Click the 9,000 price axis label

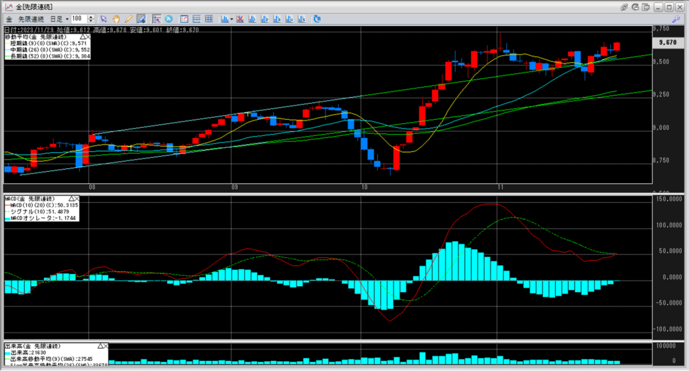coord(662,128)
